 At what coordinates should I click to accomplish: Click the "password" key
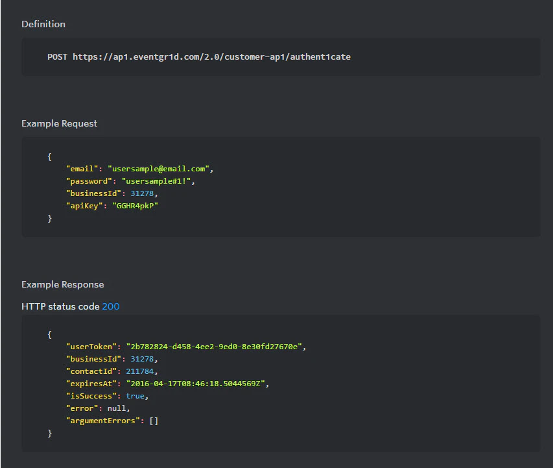(89, 181)
